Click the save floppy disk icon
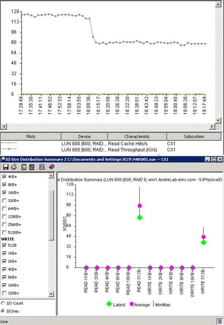This screenshot has height=325, width=224. tap(5, 167)
